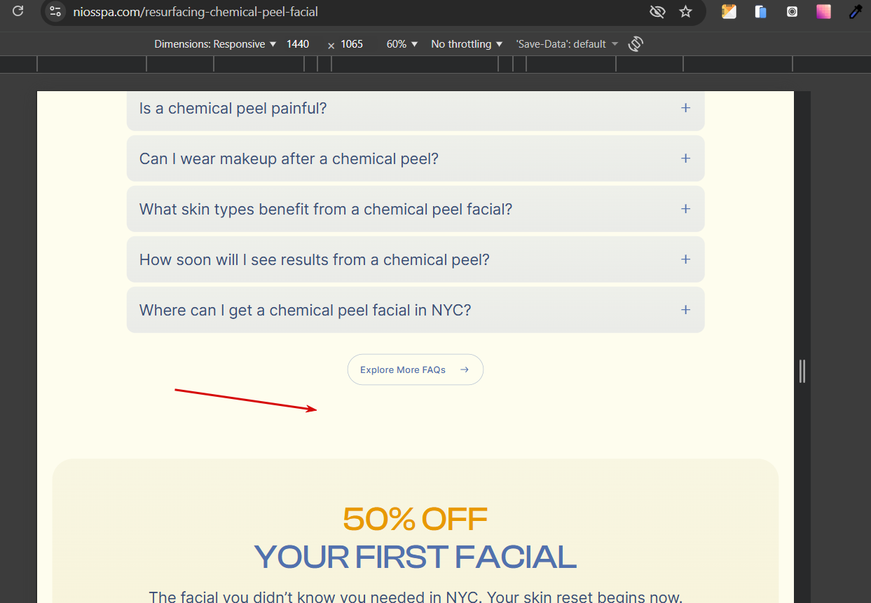Open the No throttling dropdown
Image resolution: width=871 pixels, height=603 pixels.
[x=467, y=44]
